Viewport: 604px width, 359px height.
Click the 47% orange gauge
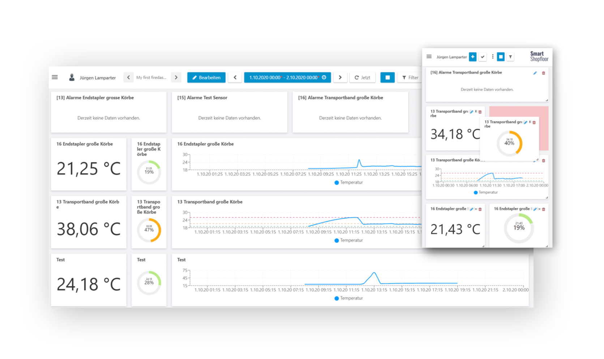[x=149, y=230]
